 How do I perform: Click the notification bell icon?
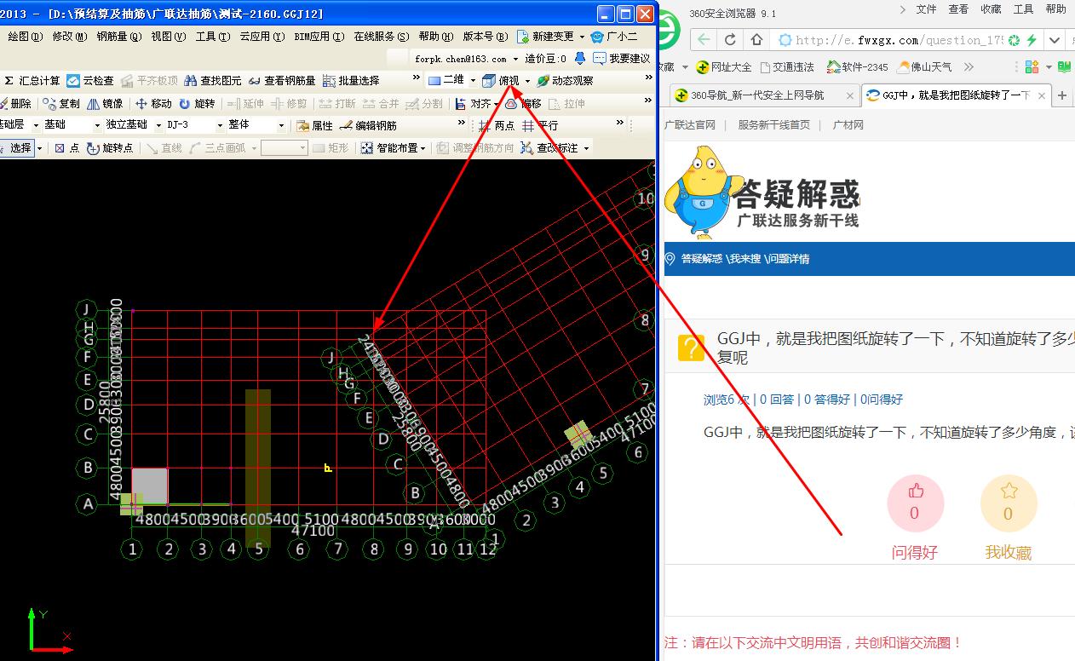(580, 58)
